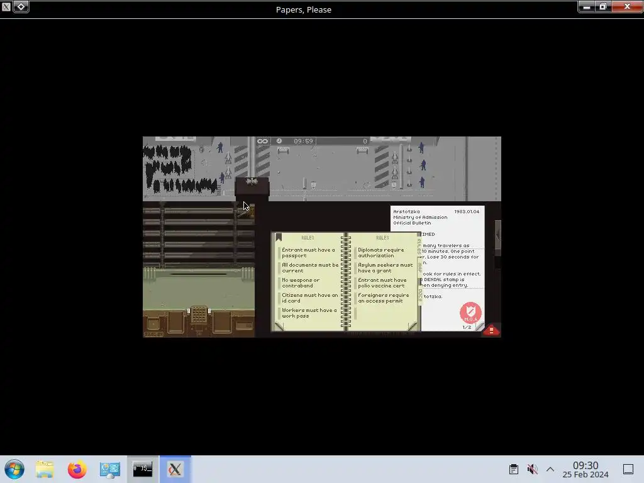Click the desk date display at bottom left
644x483 pixels.
(153, 335)
